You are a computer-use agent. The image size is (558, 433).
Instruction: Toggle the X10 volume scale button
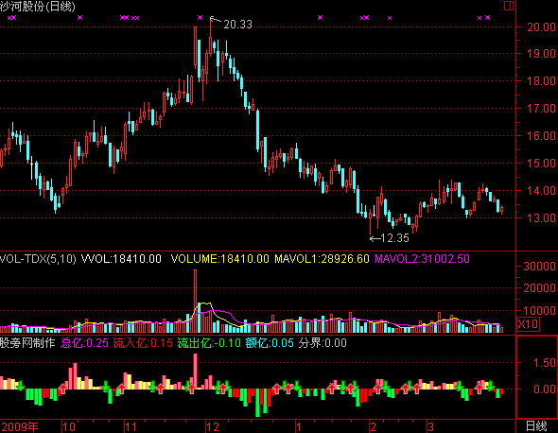click(528, 324)
